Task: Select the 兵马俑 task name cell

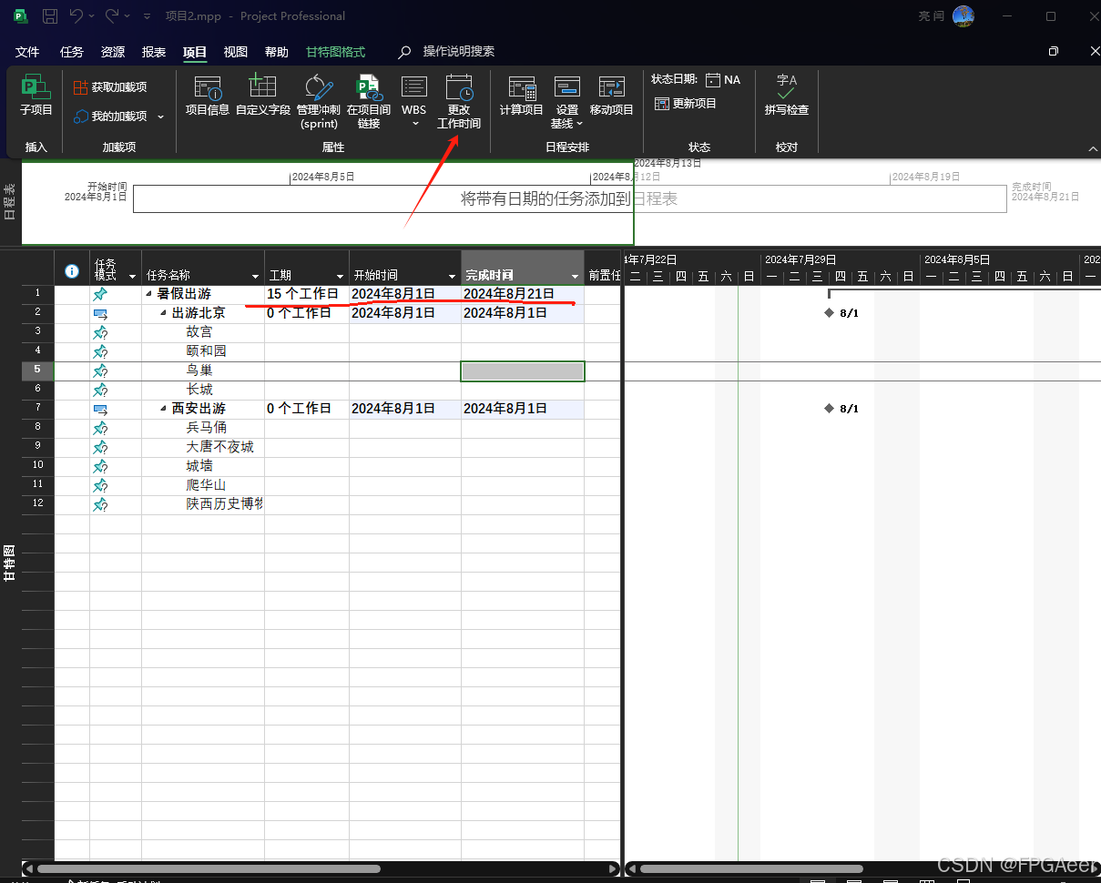Action: [x=203, y=428]
